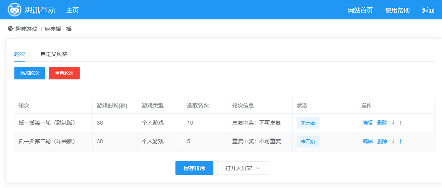Click the 思讯互动 bear logo icon
The image size is (442, 188).
pyautogui.click(x=14, y=10)
